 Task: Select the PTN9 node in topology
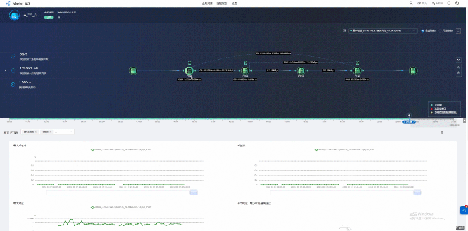coord(188,71)
